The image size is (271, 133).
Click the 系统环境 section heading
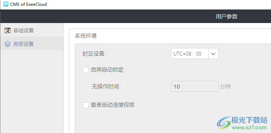coord(86,36)
